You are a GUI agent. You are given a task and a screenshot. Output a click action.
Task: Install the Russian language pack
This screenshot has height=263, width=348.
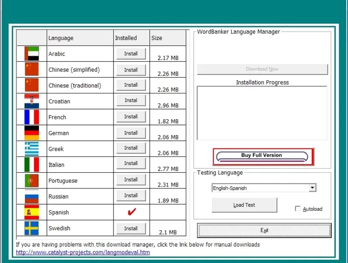131,195
